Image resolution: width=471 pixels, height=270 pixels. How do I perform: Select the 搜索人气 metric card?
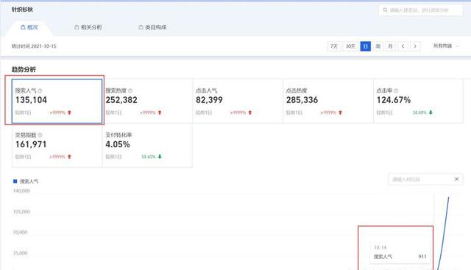click(57, 101)
